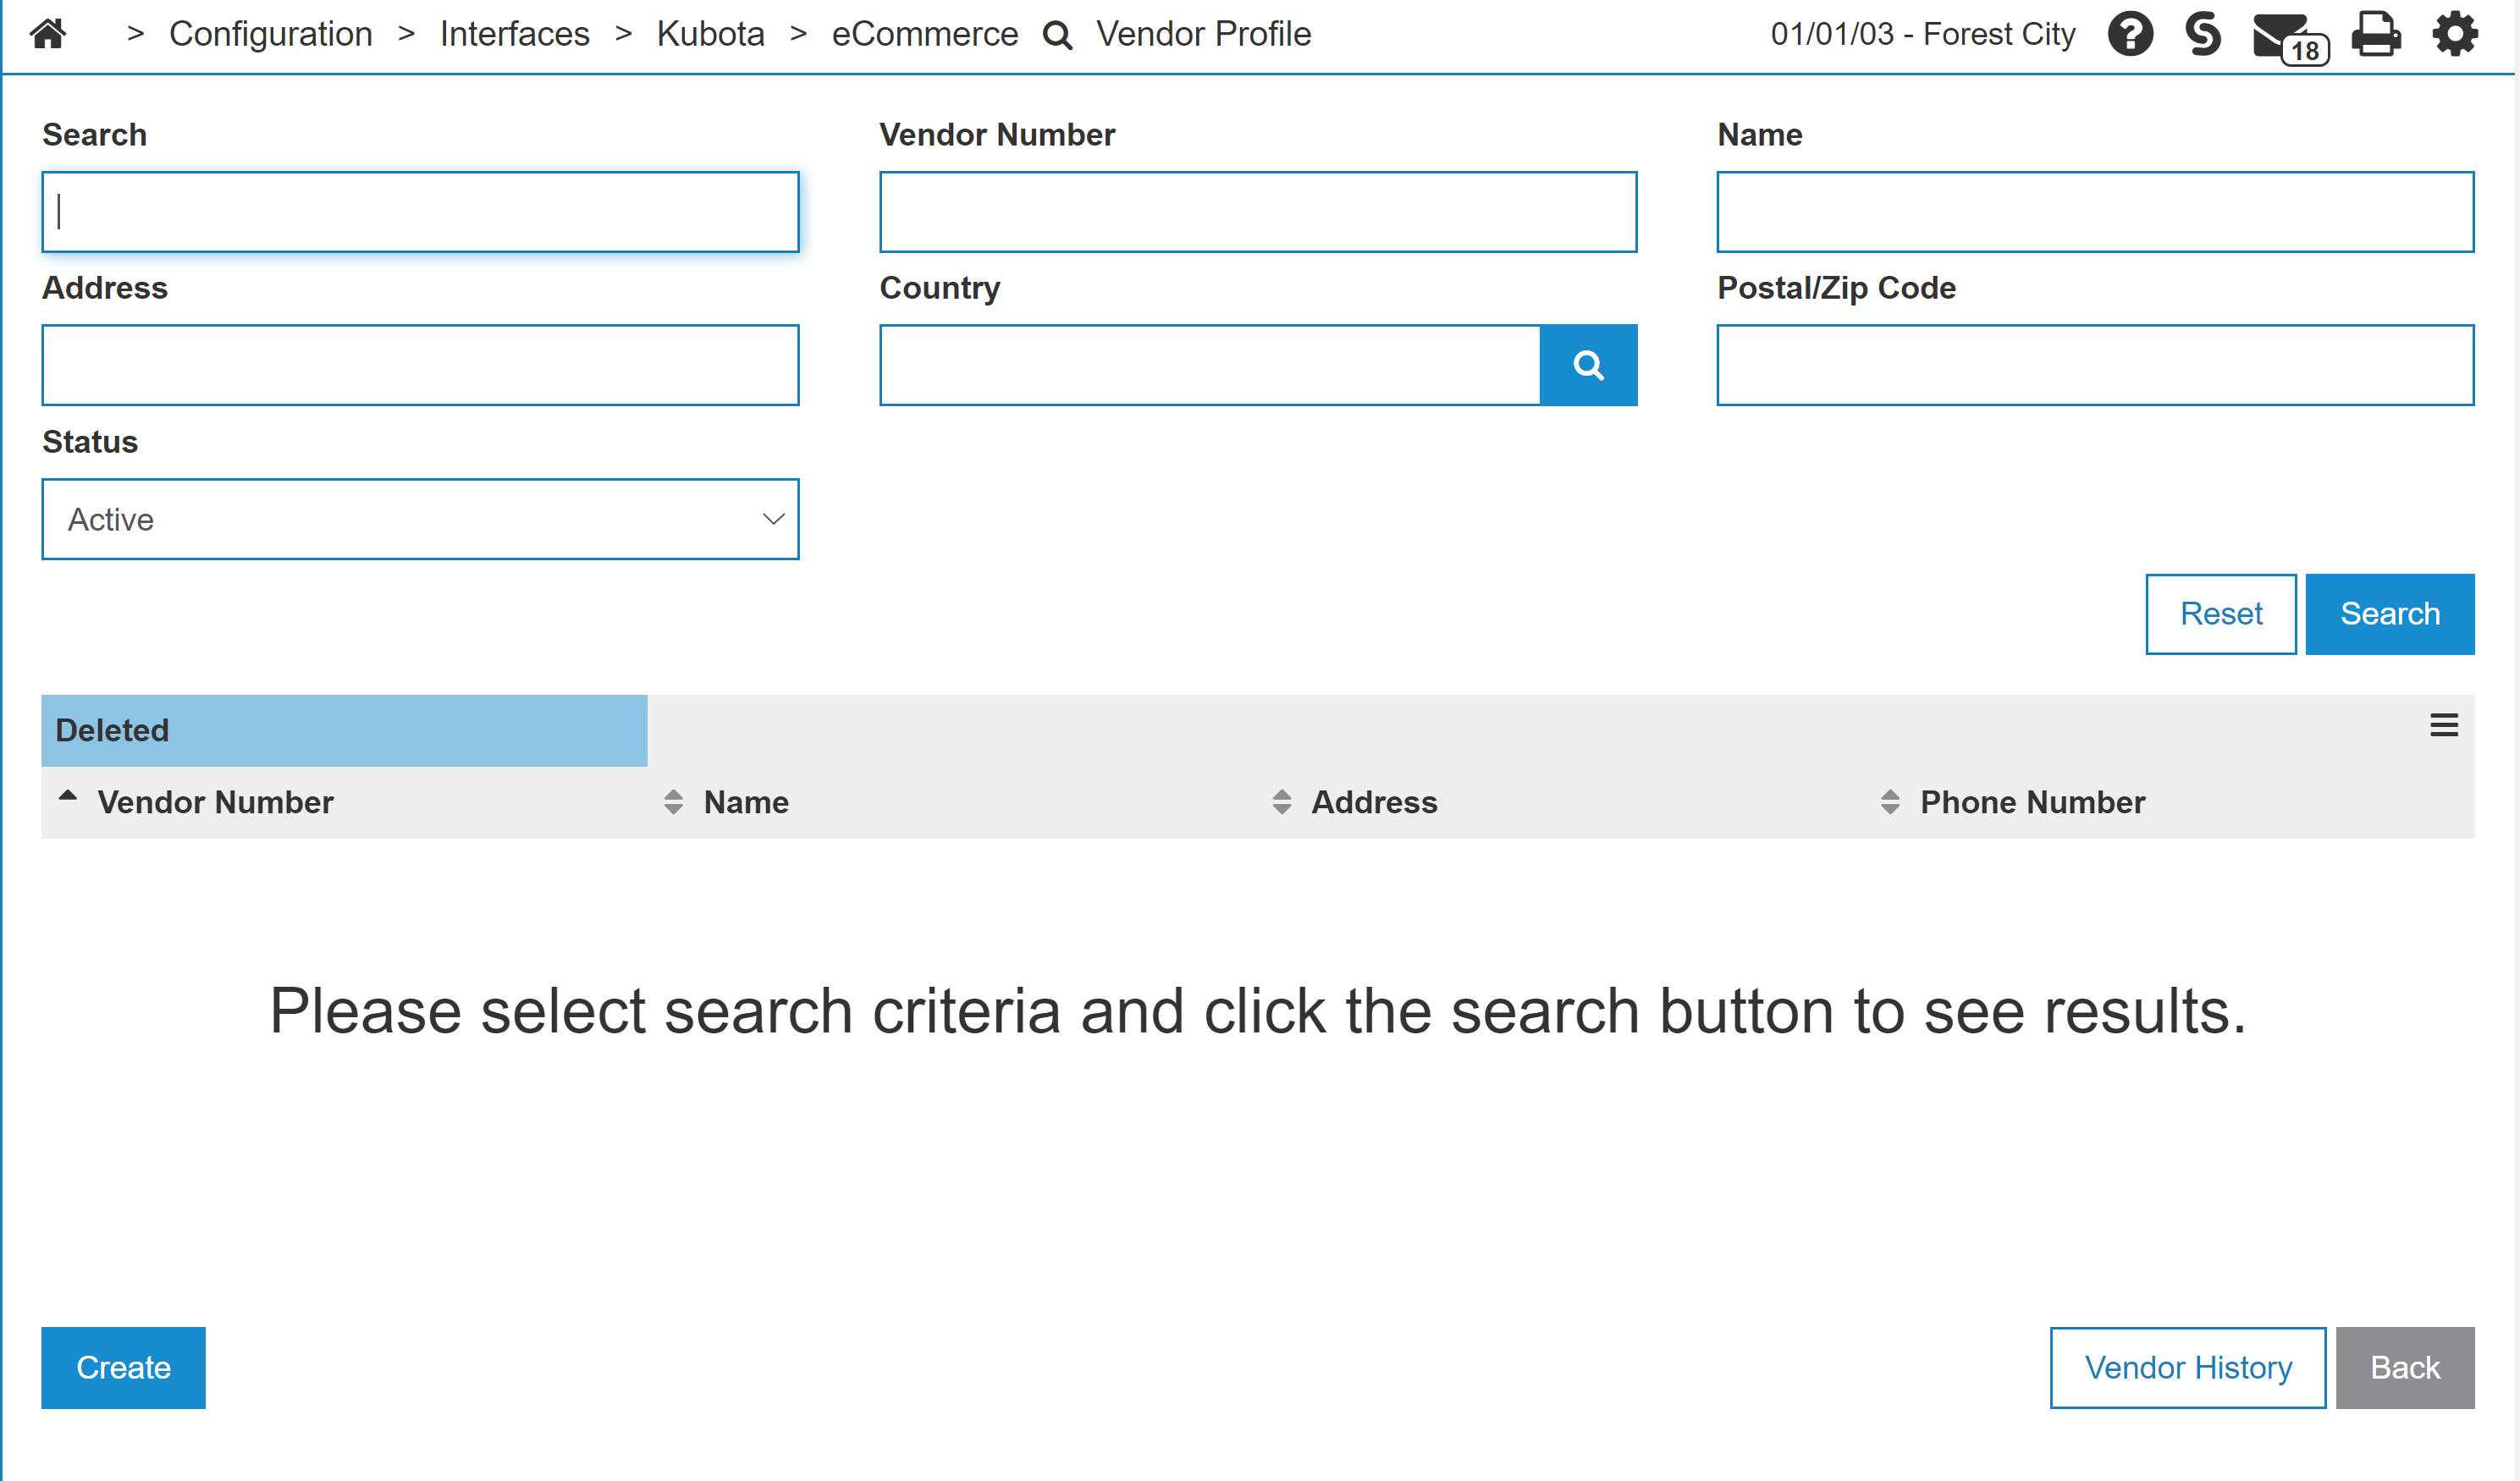This screenshot has width=2520, height=1481.
Task: Go to the Home icon
Action: click(x=47, y=34)
